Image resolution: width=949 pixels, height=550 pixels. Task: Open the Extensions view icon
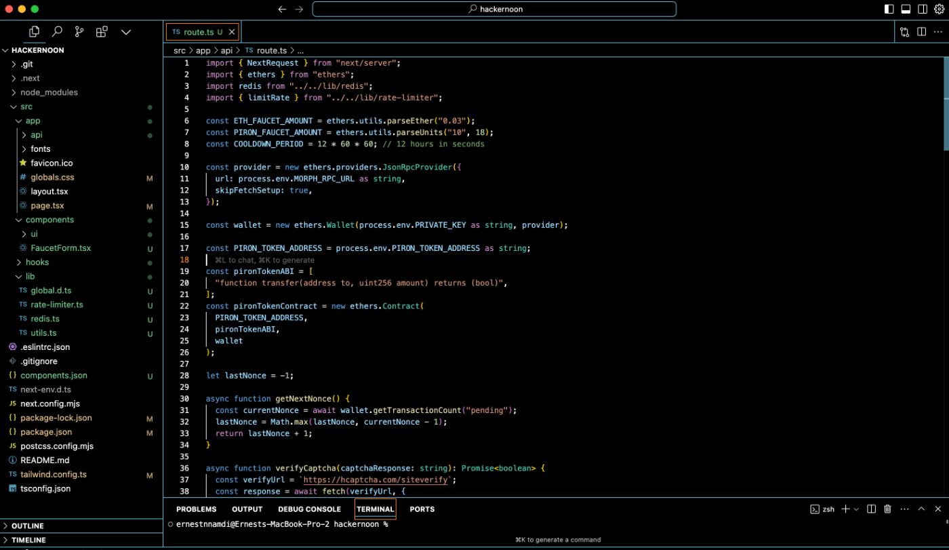click(x=102, y=31)
